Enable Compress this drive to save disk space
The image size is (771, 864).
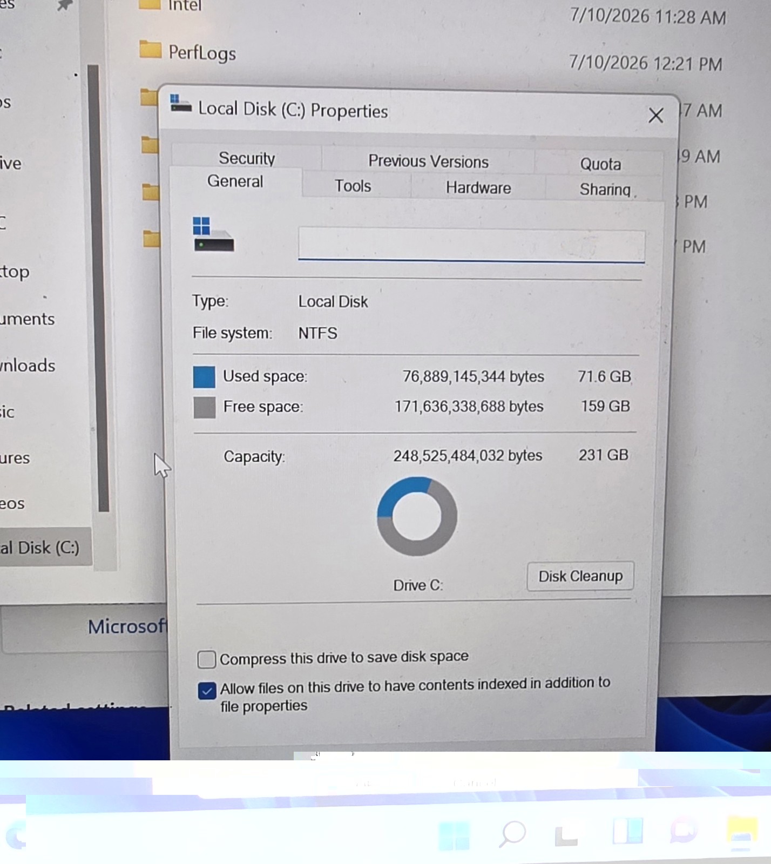pyautogui.click(x=207, y=659)
